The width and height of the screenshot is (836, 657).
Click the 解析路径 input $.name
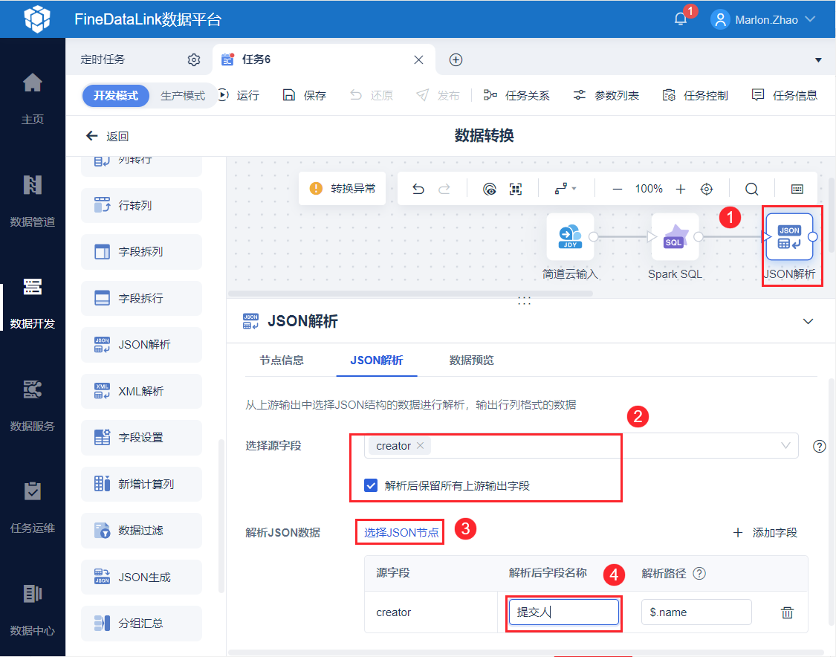point(696,612)
